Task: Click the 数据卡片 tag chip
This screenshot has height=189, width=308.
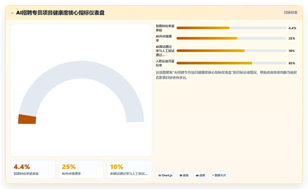Action: [x=219, y=175]
